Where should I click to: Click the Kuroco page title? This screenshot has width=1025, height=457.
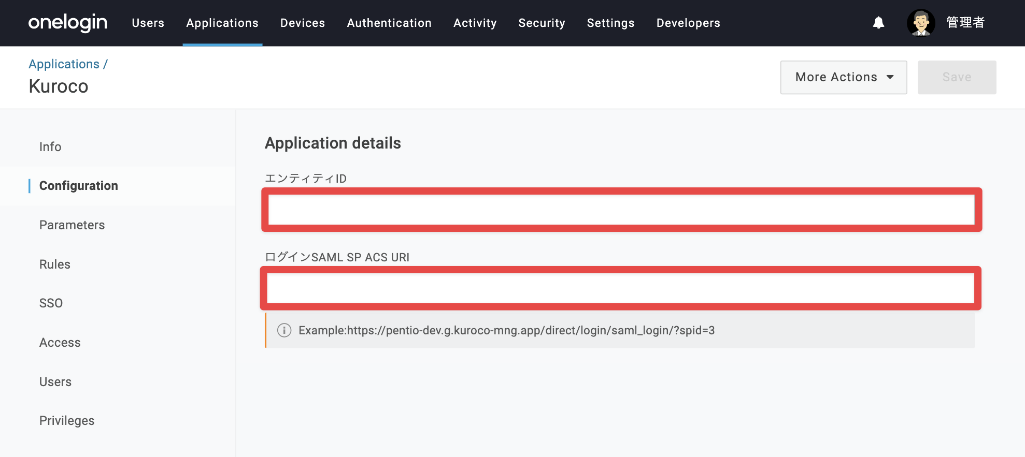(x=59, y=86)
